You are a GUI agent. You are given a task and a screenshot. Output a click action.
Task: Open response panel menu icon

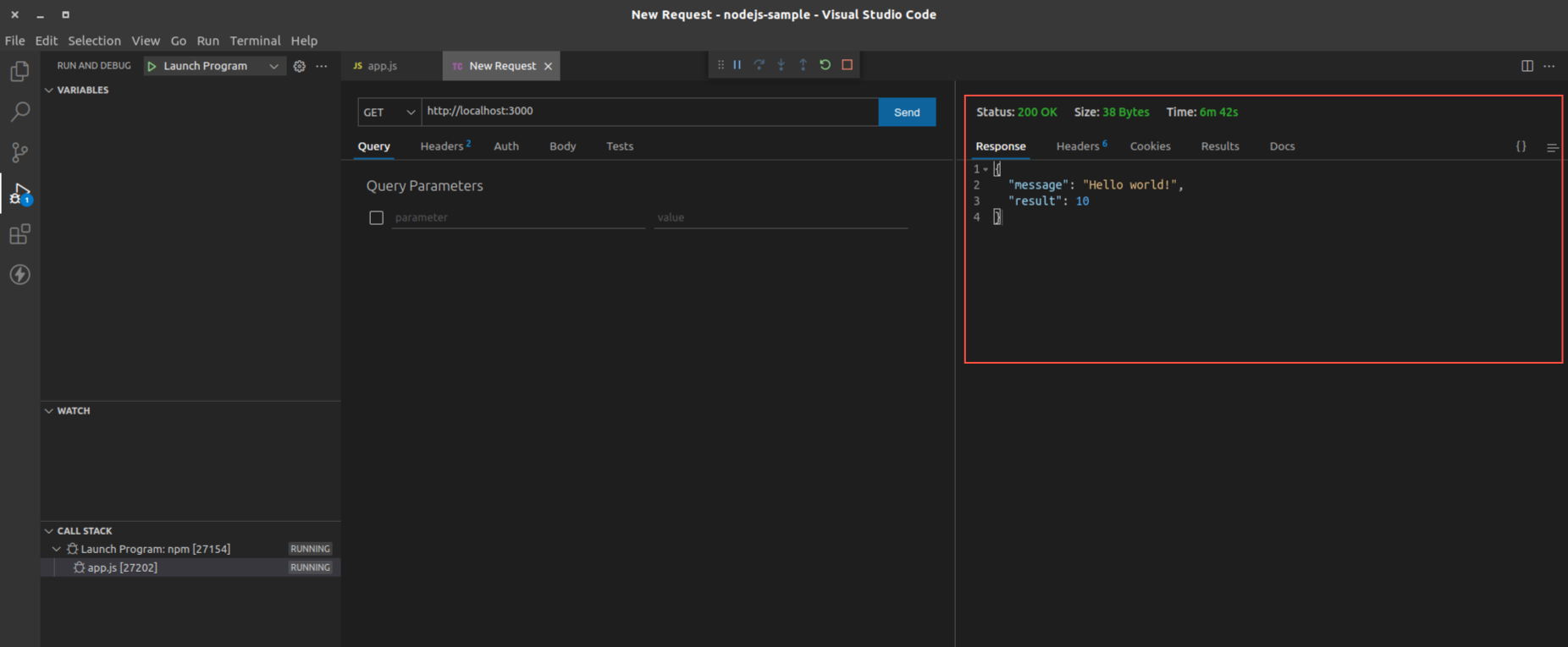(1553, 147)
